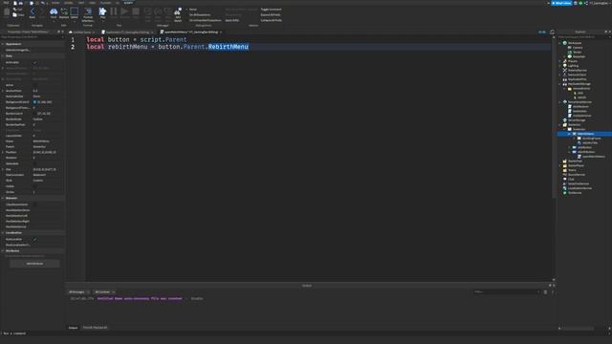Click Expand All Folds

point(271,15)
